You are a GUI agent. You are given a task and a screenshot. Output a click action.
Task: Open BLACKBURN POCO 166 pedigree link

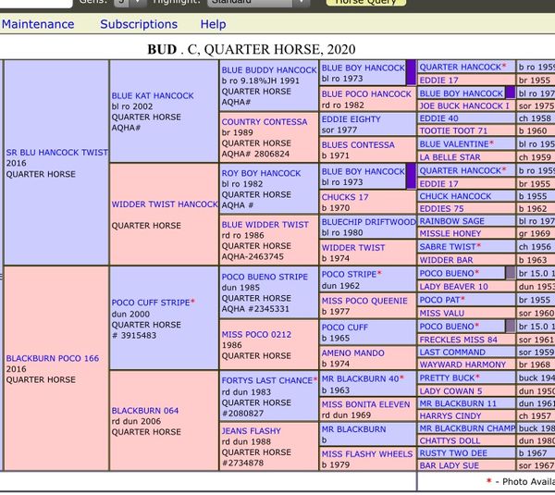[x=53, y=358]
